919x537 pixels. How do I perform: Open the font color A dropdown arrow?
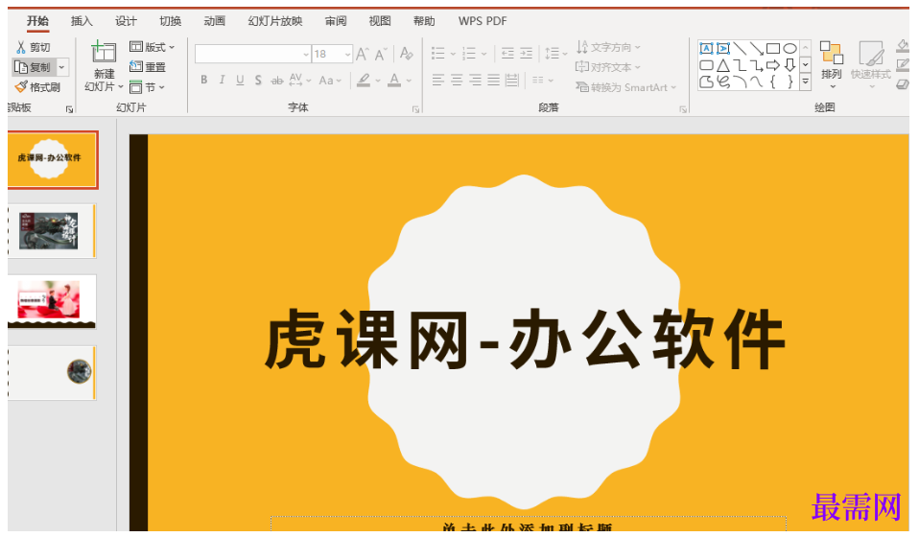pos(409,81)
